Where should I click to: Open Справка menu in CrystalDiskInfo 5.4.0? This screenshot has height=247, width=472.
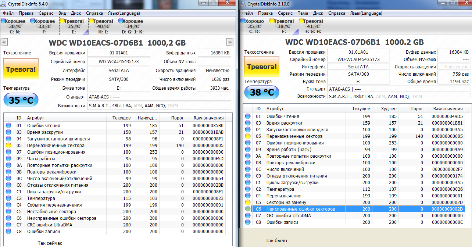pos(95,13)
